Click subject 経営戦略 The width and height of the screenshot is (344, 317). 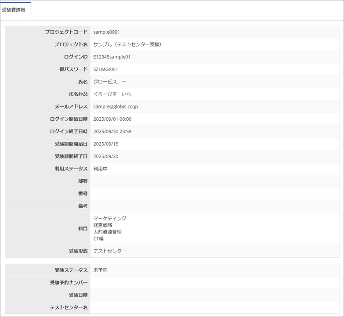[x=103, y=225]
